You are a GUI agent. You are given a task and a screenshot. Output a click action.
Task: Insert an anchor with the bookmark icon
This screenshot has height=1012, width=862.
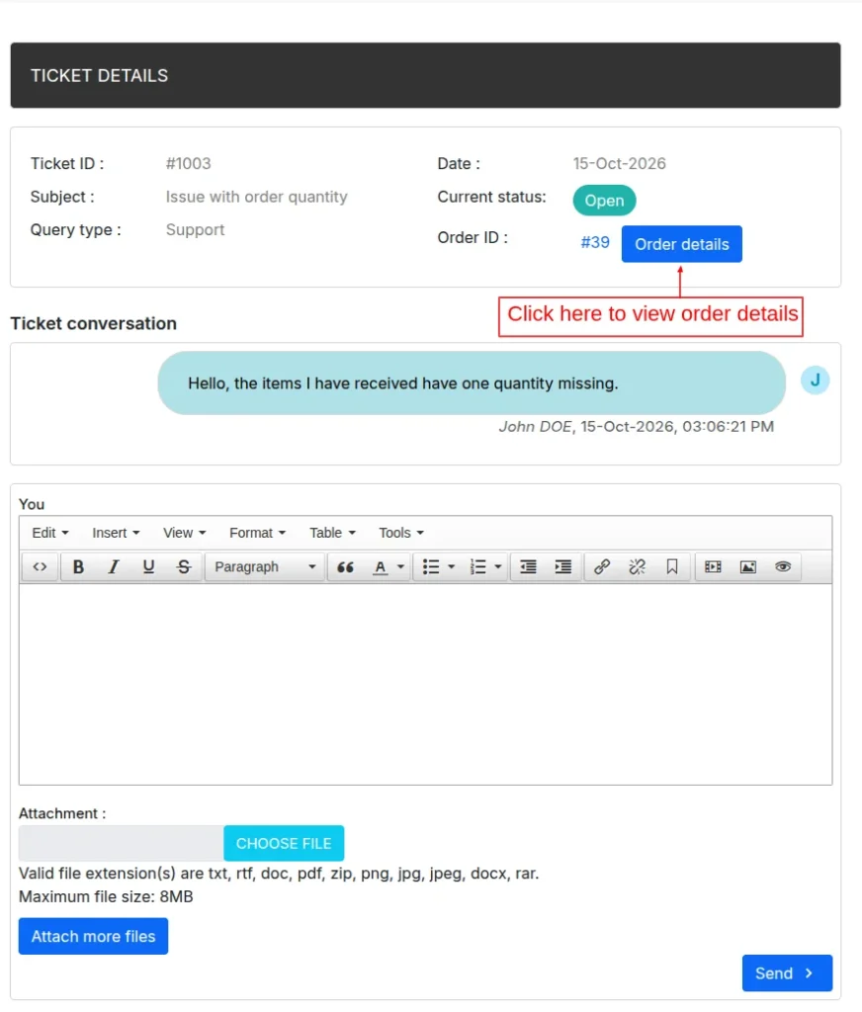point(672,566)
